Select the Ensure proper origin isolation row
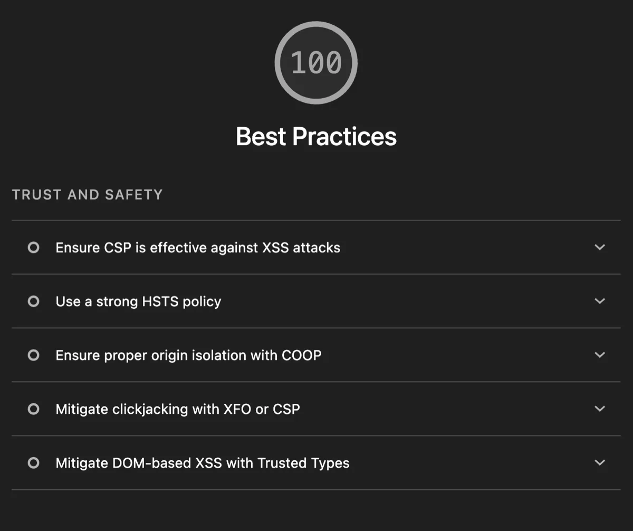Screen dimensions: 633x531 [x=188, y=355]
